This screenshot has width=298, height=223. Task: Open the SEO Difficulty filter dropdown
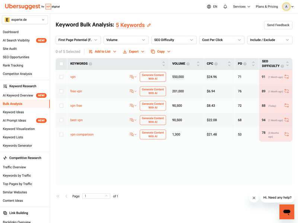pos(174,40)
